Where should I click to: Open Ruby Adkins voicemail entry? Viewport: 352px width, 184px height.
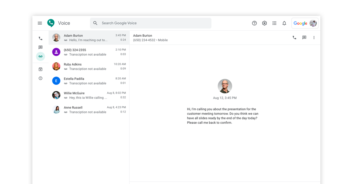pyautogui.click(x=89, y=67)
